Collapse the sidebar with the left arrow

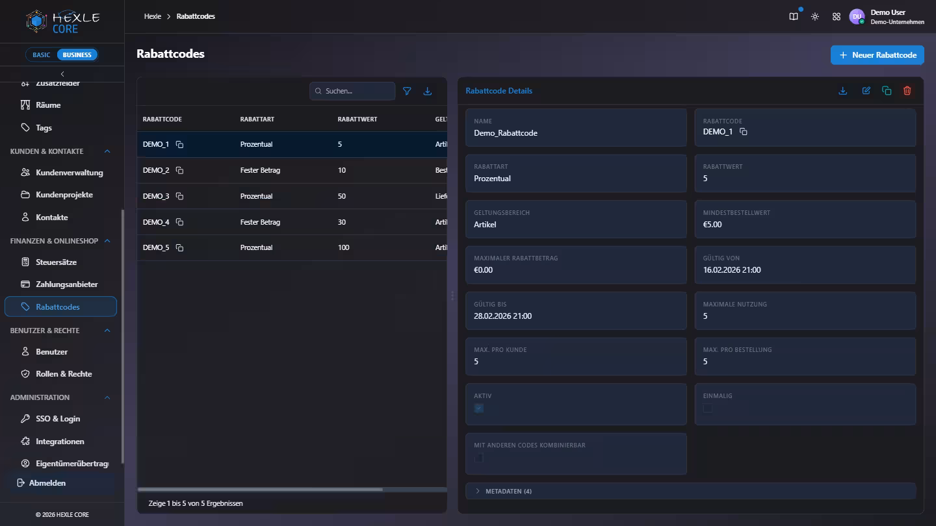pyautogui.click(x=62, y=74)
